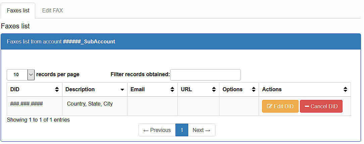The width and height of the screenshot is (364, 144).
Task: Sort by Options column arrows icon
Action: pos(254,90)
